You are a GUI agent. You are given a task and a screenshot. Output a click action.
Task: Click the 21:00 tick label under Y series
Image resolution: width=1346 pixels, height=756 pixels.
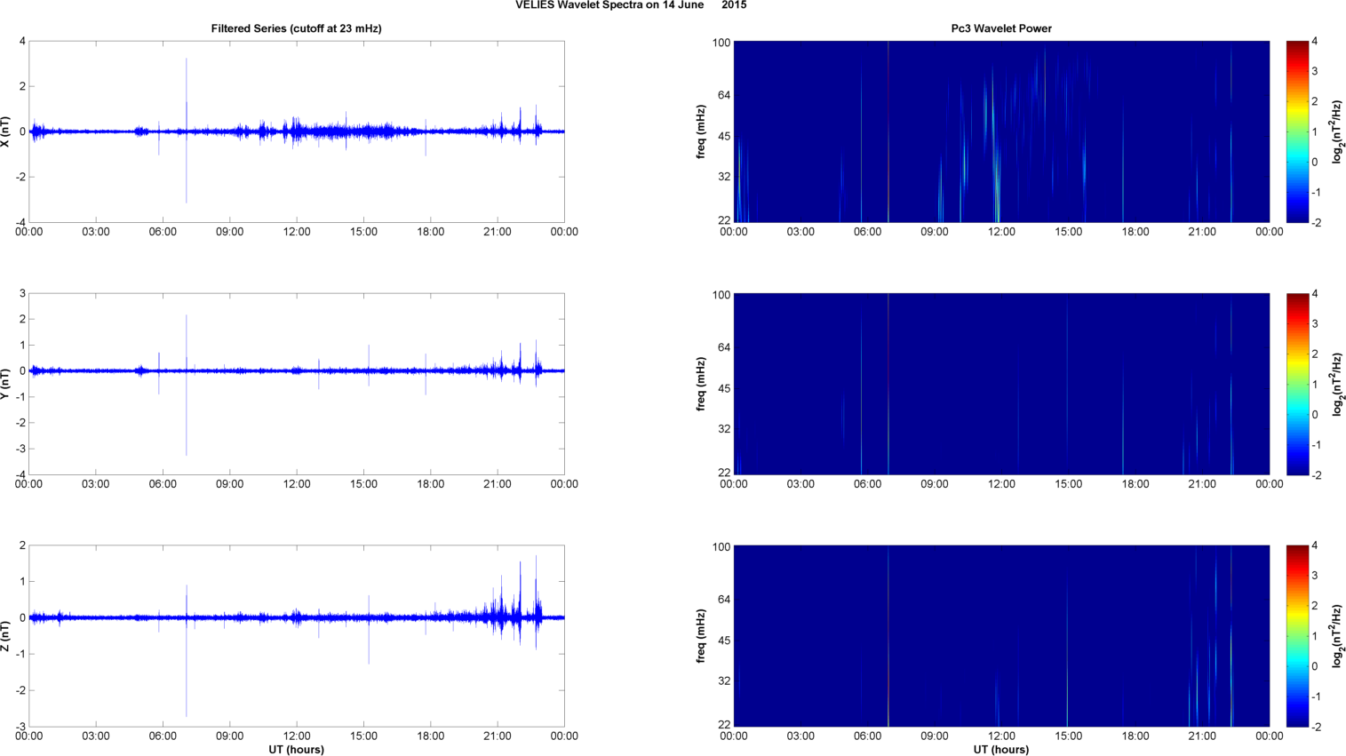coord(498,484)
